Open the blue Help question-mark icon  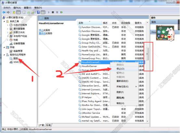(38, 12)
